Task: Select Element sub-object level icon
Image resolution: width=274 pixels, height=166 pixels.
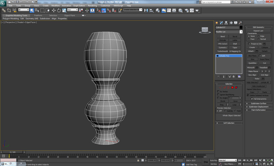Action: tap(236, 87)
